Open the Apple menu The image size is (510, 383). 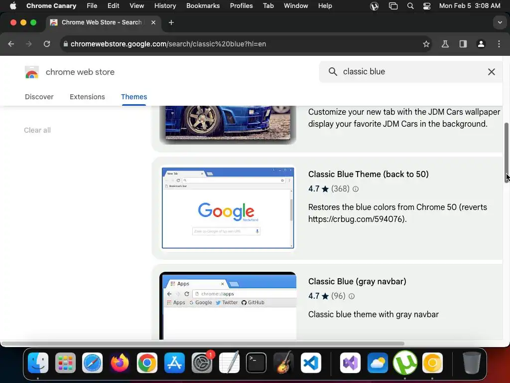click(13, 6)
